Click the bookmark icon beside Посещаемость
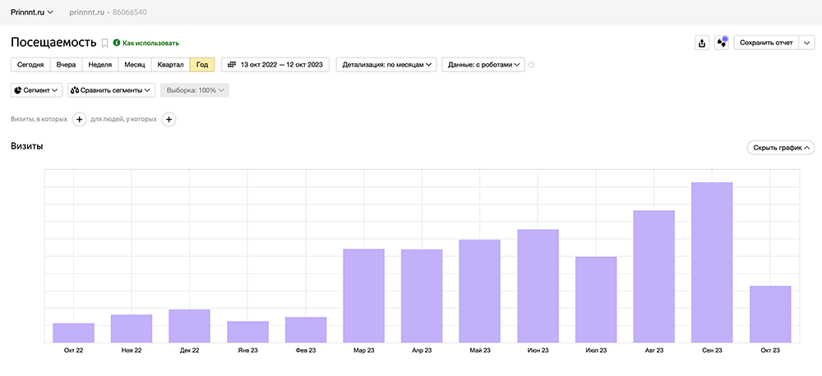Screen dimensions: 822x376 tap(104, 43)
